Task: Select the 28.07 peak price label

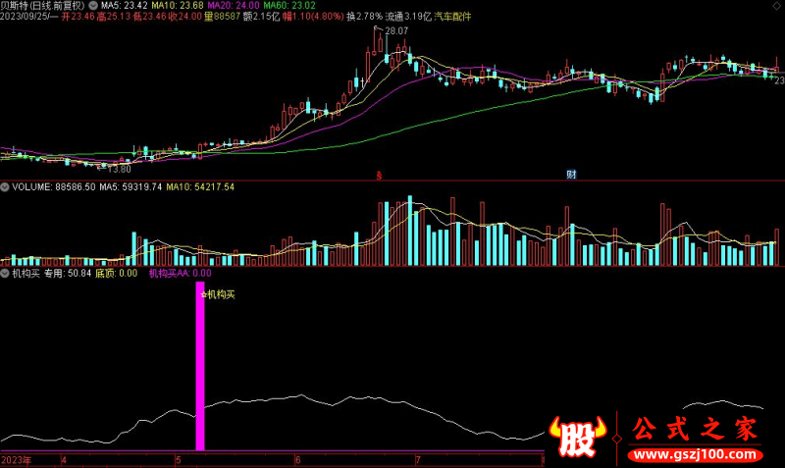Action: (x=395, y=32)
